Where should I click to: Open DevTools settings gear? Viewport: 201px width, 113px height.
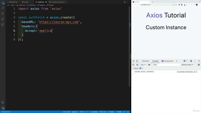pos(191,61)
